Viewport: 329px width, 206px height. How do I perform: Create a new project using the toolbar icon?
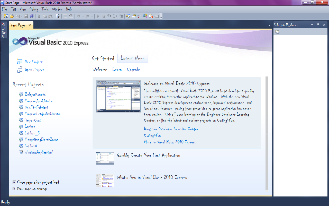tap(6, 16)
